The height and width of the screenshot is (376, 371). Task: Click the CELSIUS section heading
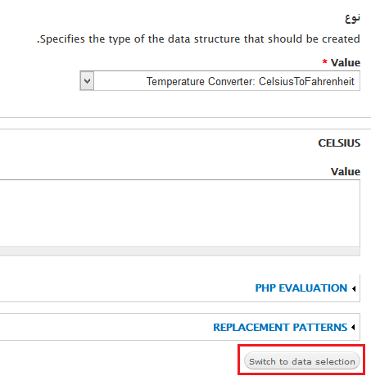coord(339,143)
